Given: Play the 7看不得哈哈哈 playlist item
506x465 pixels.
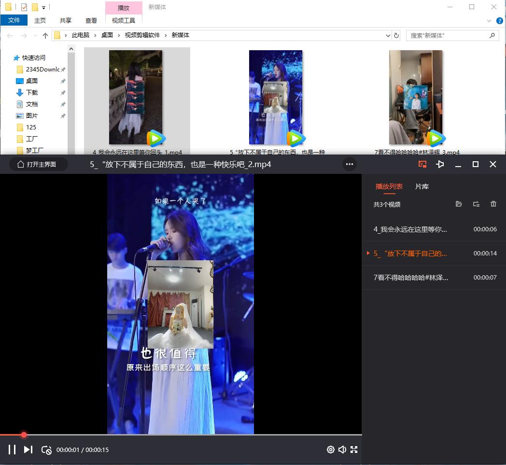Looking at the screenshot, I should point(410,278).
